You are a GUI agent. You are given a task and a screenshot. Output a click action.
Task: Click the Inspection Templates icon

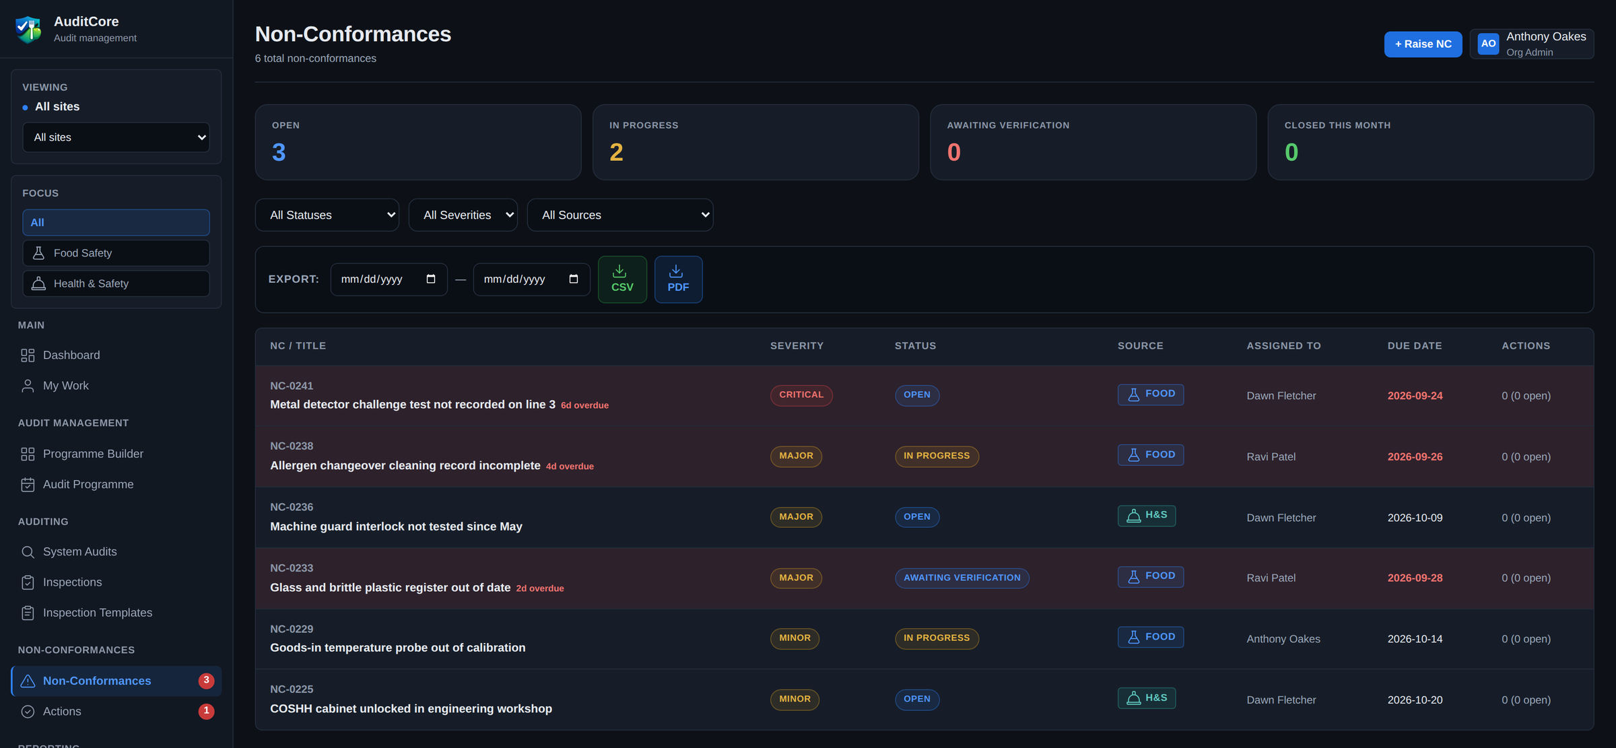coord(28,613)
